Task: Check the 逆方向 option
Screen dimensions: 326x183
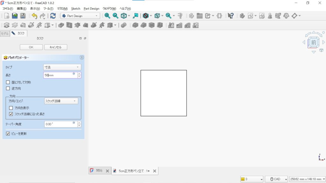Action: click(x=8, y=88)
